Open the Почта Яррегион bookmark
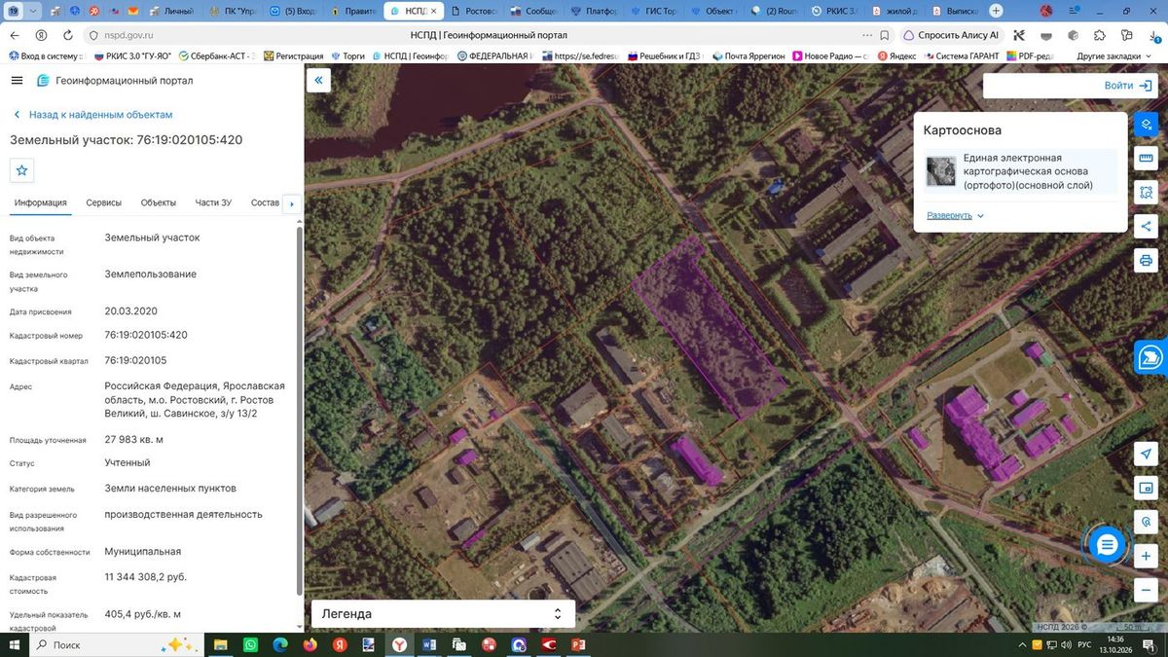 [748, 56]
